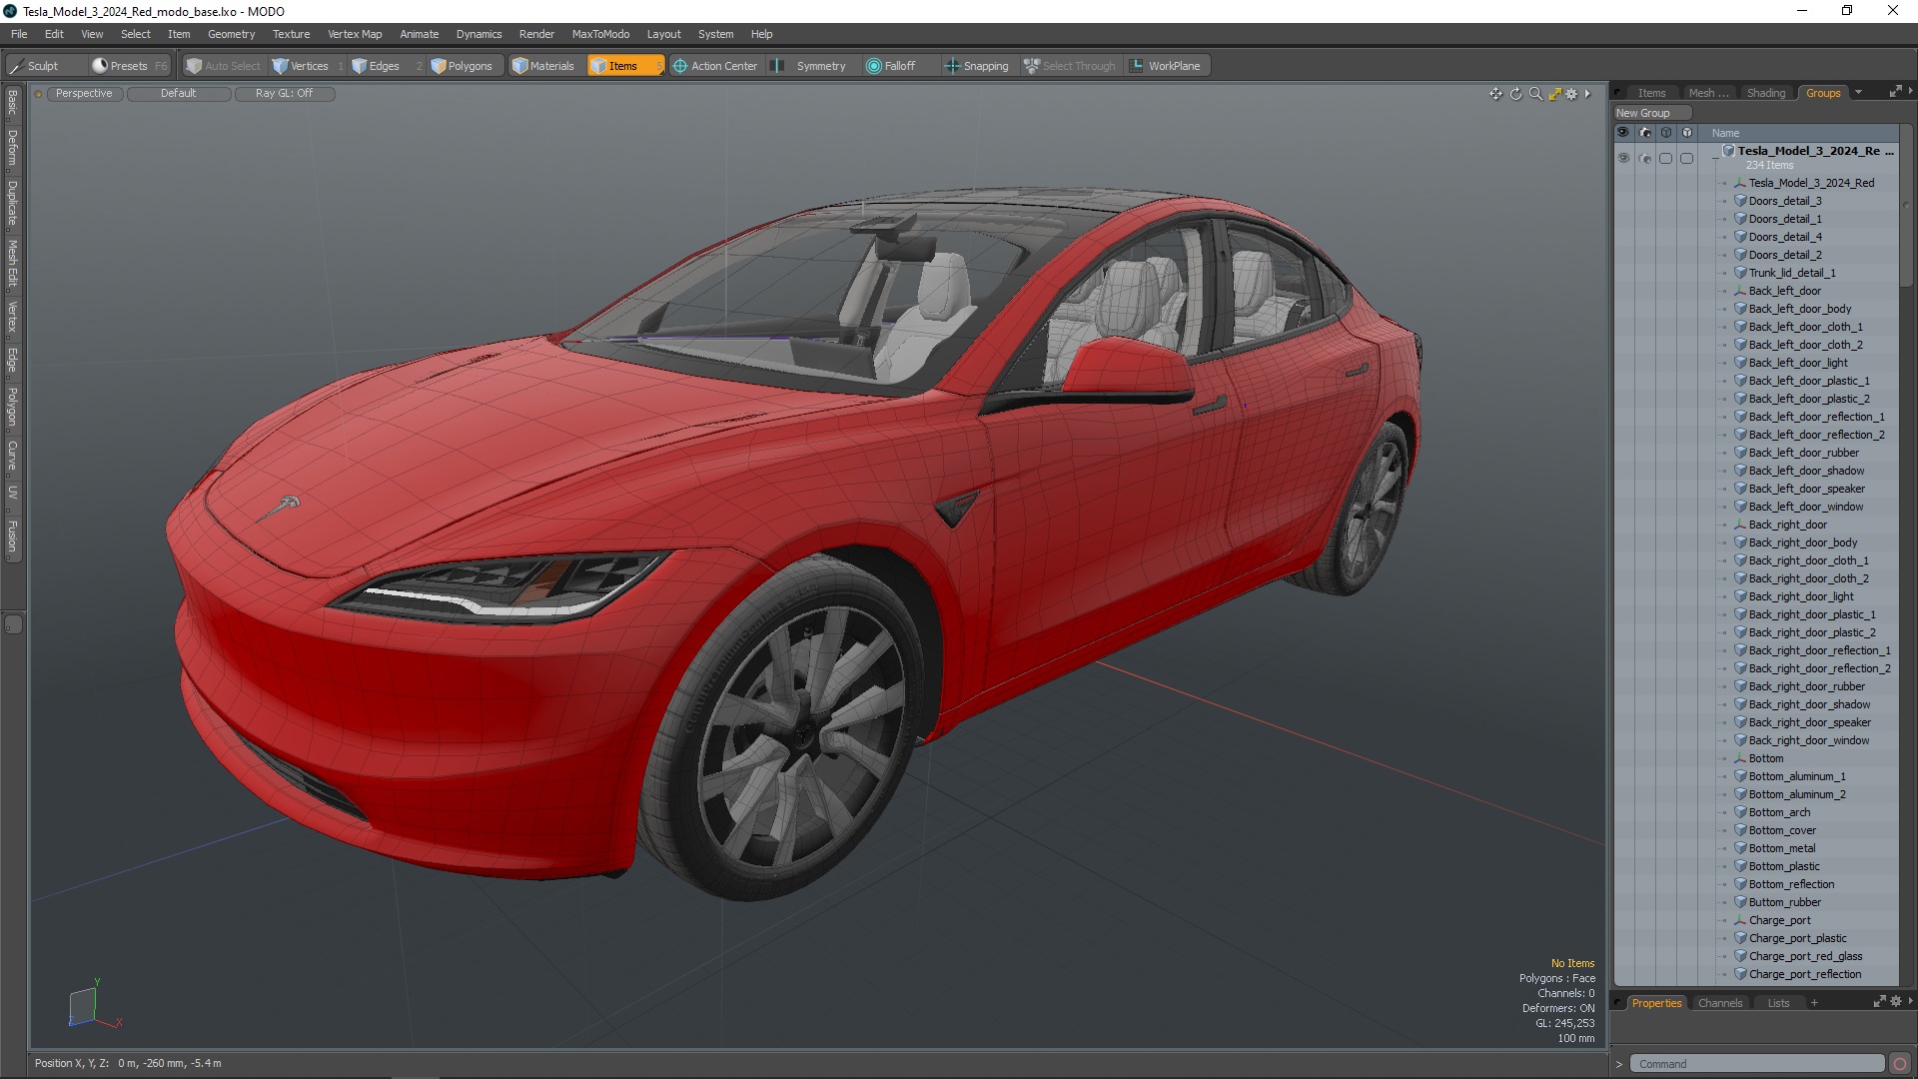The height and width of the screenshot is (1079, 1918).
Task: Open the Default shading style dropdown
Action: coord(179,94)
